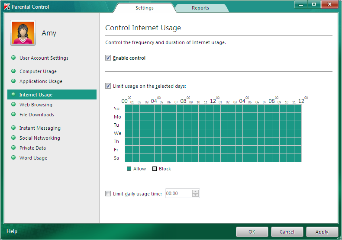342x240 pixels.
Task: Click the daily usage time field showing 00:00
Action: tap(178, 193)
